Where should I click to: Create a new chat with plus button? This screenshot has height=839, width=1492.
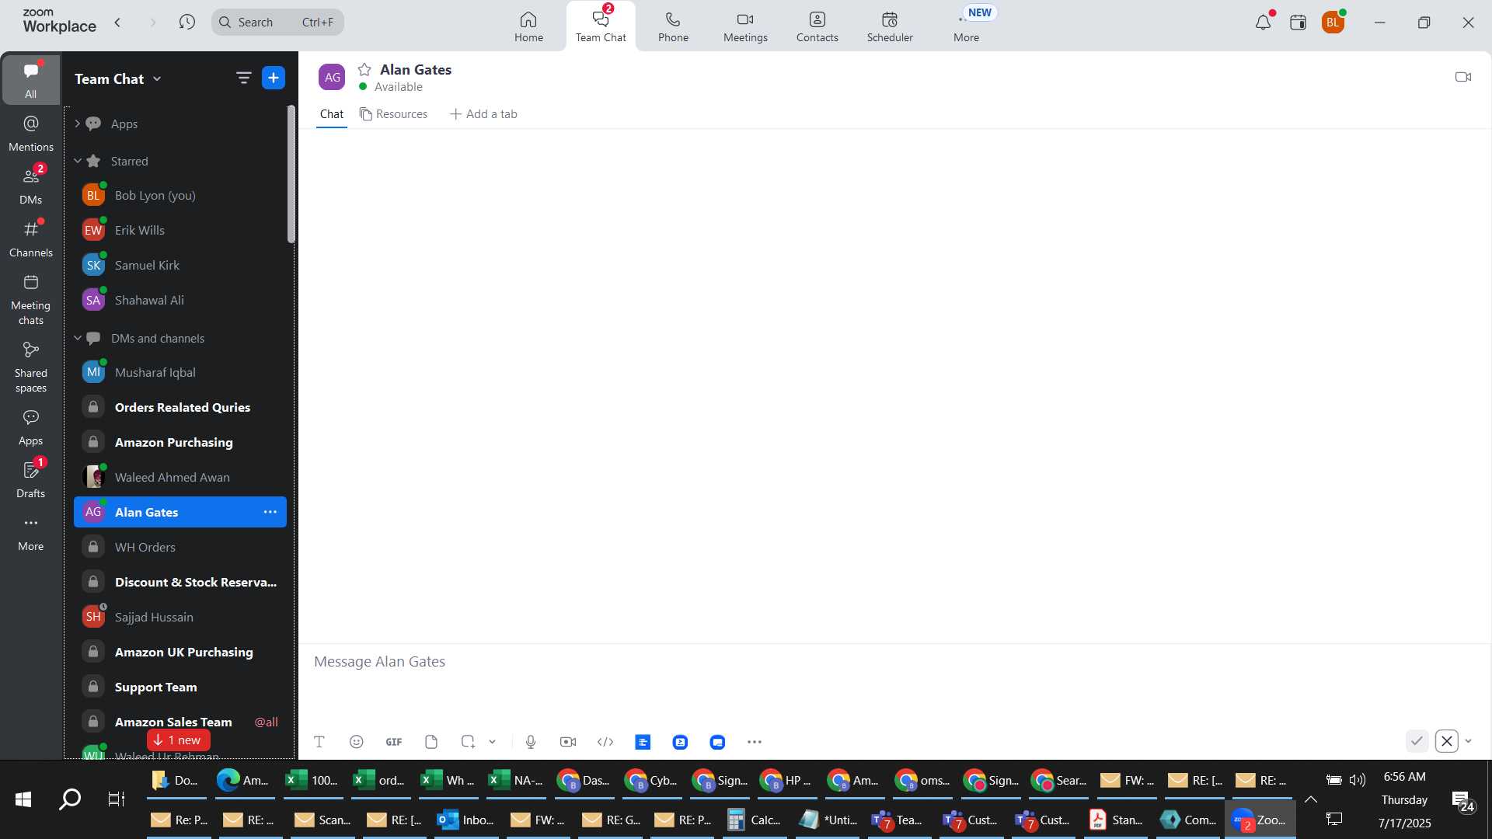274,78
